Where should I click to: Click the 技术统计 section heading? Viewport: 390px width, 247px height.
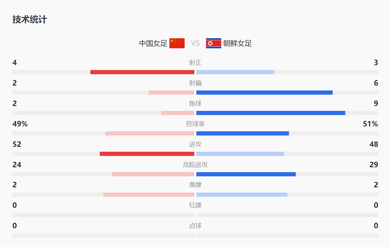tap(30, 19)
